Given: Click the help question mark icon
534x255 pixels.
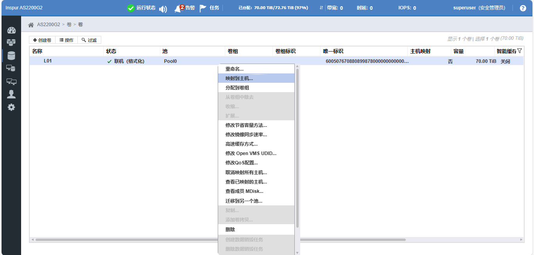Looking at the screenshot, I should (x=523, y=8).
